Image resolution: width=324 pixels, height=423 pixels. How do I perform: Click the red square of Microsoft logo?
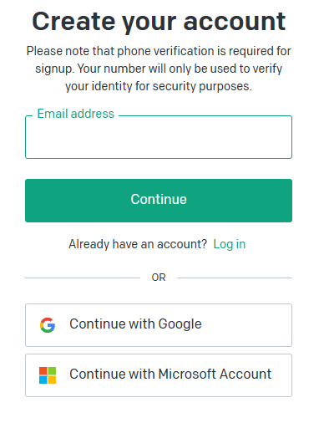(43, 371)
